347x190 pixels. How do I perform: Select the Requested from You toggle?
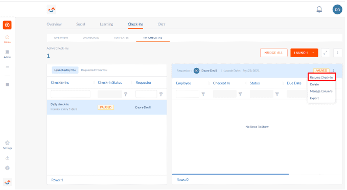click(x=94, y=70)
